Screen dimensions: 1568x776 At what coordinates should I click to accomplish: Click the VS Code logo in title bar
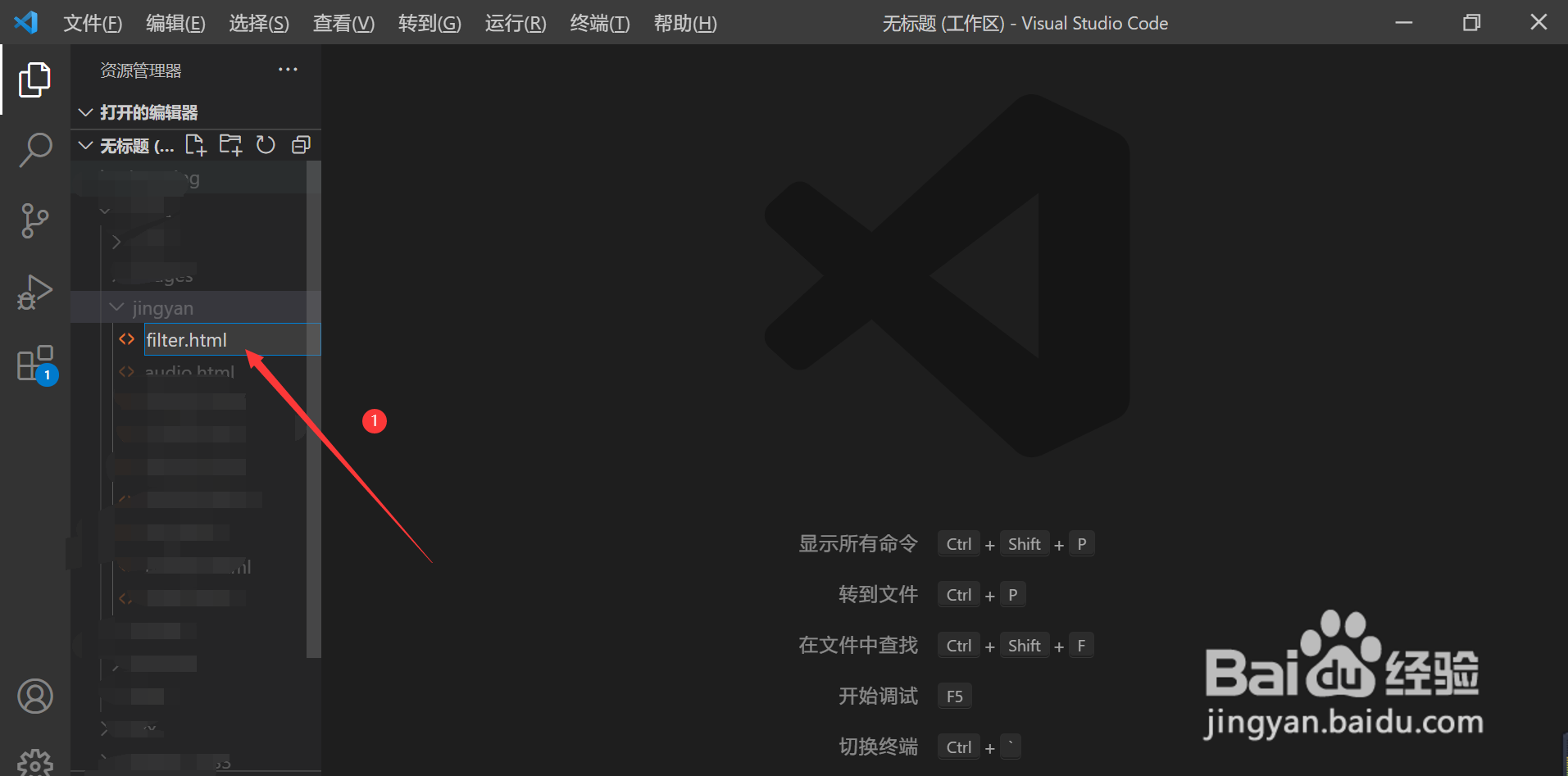(x=25, y=22)
